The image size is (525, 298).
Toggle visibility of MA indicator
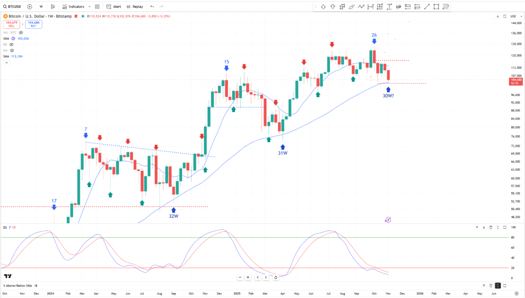11,50
